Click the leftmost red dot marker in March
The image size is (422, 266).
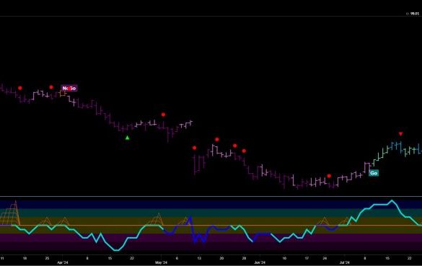(20, 88)
